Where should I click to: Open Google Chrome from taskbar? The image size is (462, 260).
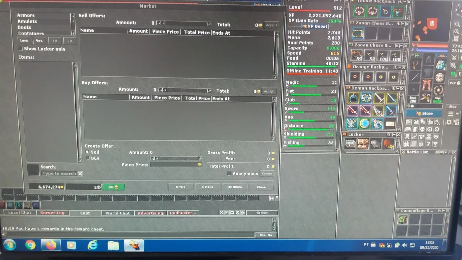pyautogui.click(x=30, y=245)
